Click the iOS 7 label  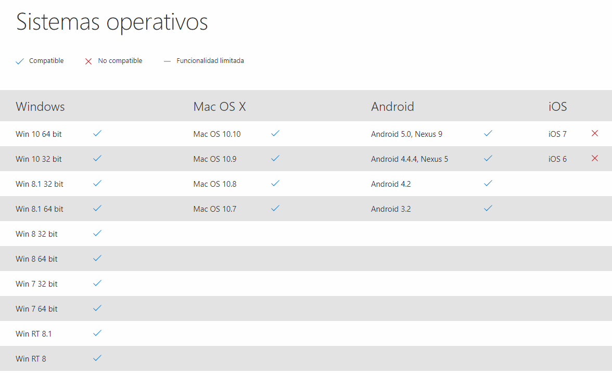click(x=557, y=134)
